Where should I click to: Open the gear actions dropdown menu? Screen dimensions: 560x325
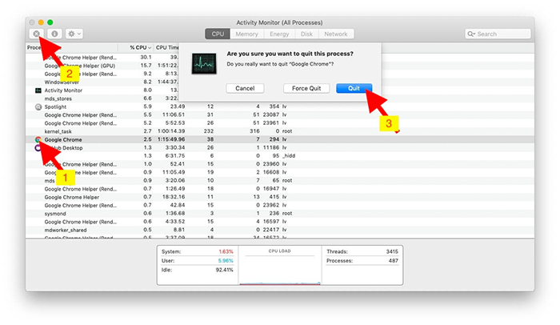[74, 34]
